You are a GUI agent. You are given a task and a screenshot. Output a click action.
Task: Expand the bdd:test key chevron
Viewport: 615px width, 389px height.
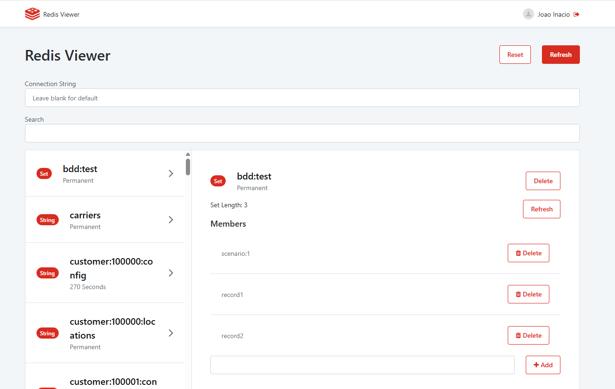[171, 173]
